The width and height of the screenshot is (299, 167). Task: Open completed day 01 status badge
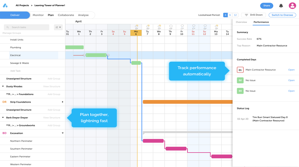(x=240, y=70)
